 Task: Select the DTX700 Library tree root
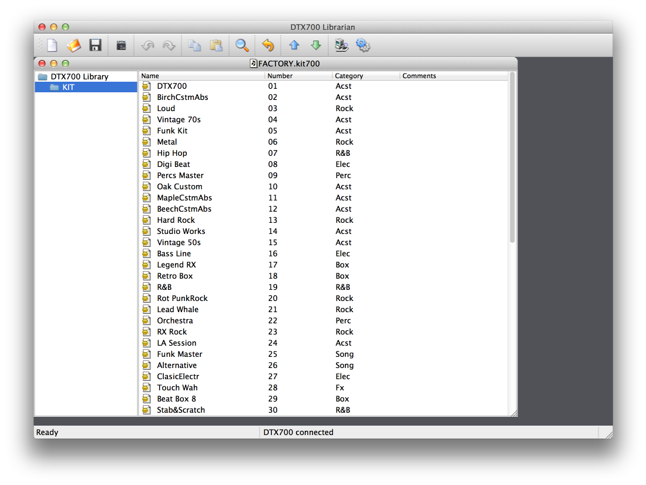click(79, 76)
